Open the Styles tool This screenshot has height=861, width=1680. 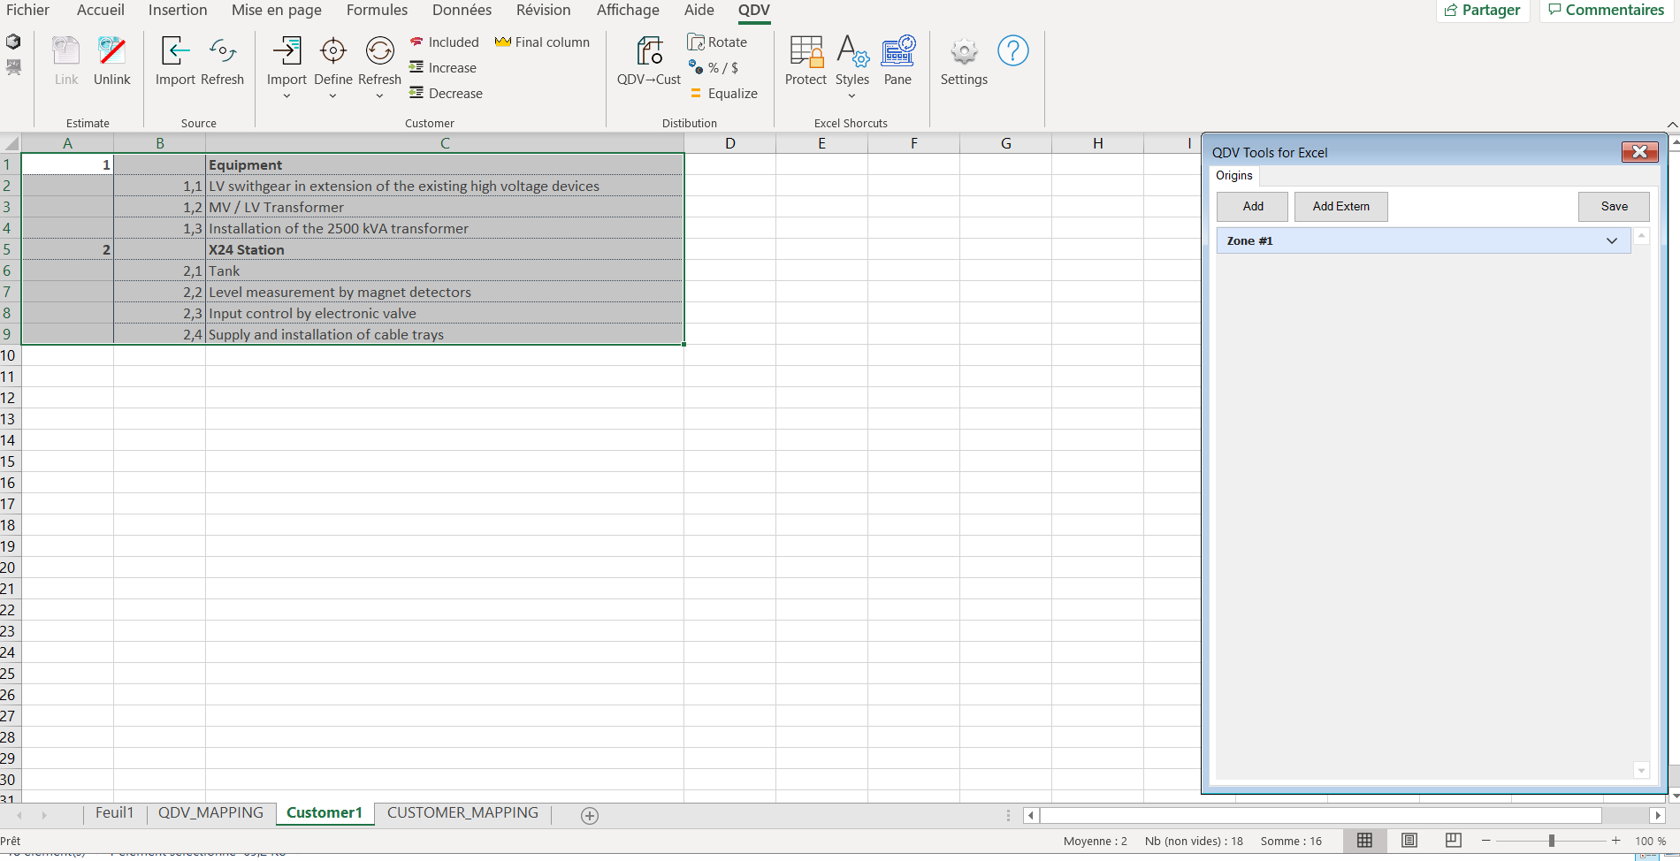pos(852,52)
